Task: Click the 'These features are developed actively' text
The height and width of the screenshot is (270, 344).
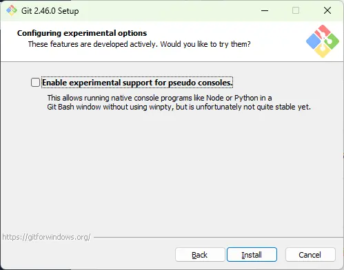Action: pos(139,44)
